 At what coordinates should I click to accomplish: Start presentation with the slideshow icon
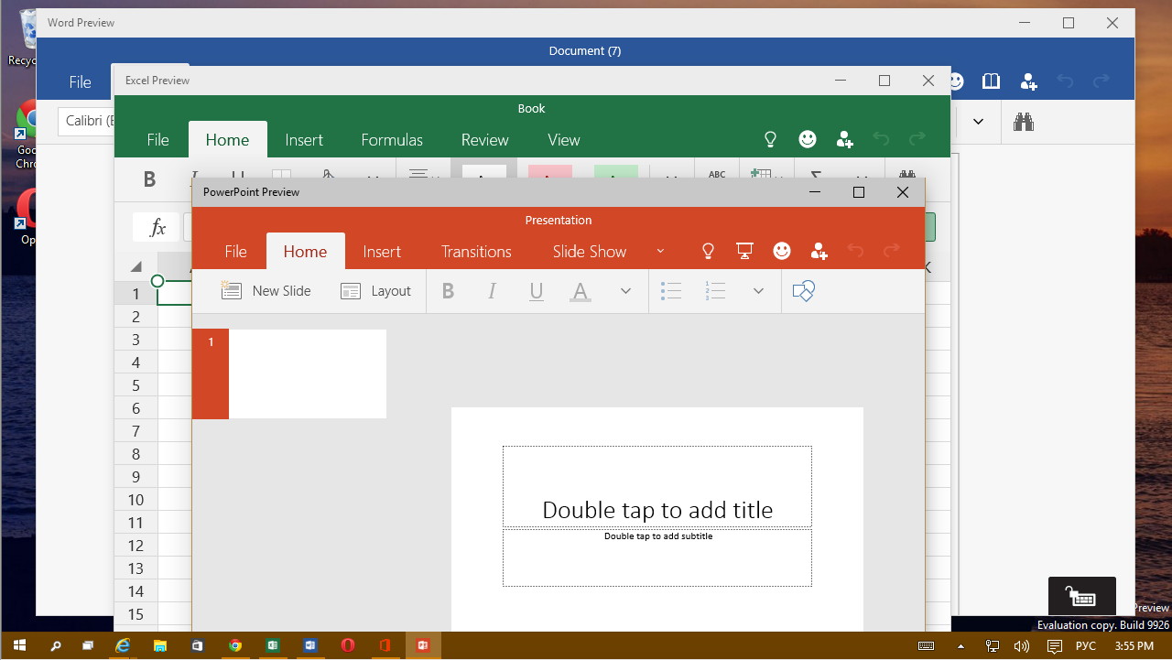[x=744, y=251]
